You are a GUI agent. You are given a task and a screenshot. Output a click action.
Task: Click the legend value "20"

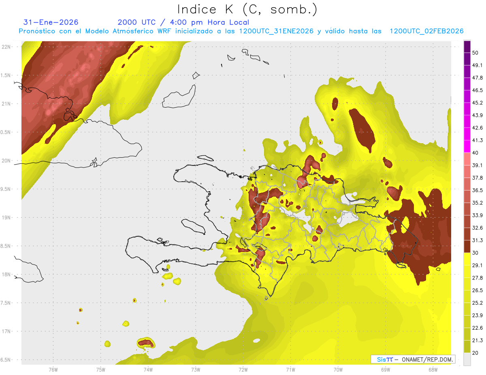[x=475, y=353]
